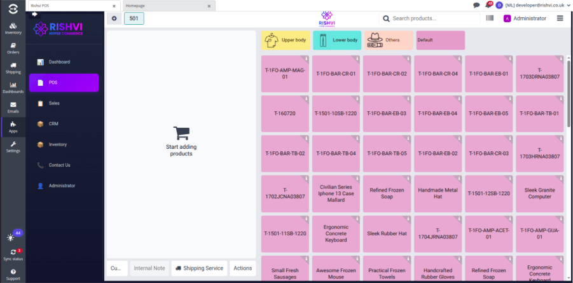The width and height of the screenshot is (573, 283).
Task: Select order tab 501
Action: [x=134, y=18]
